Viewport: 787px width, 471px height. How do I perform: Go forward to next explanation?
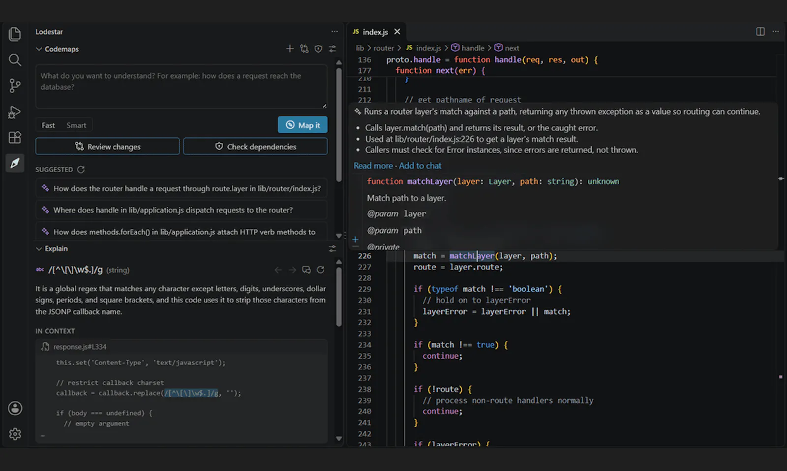[292, 270]
